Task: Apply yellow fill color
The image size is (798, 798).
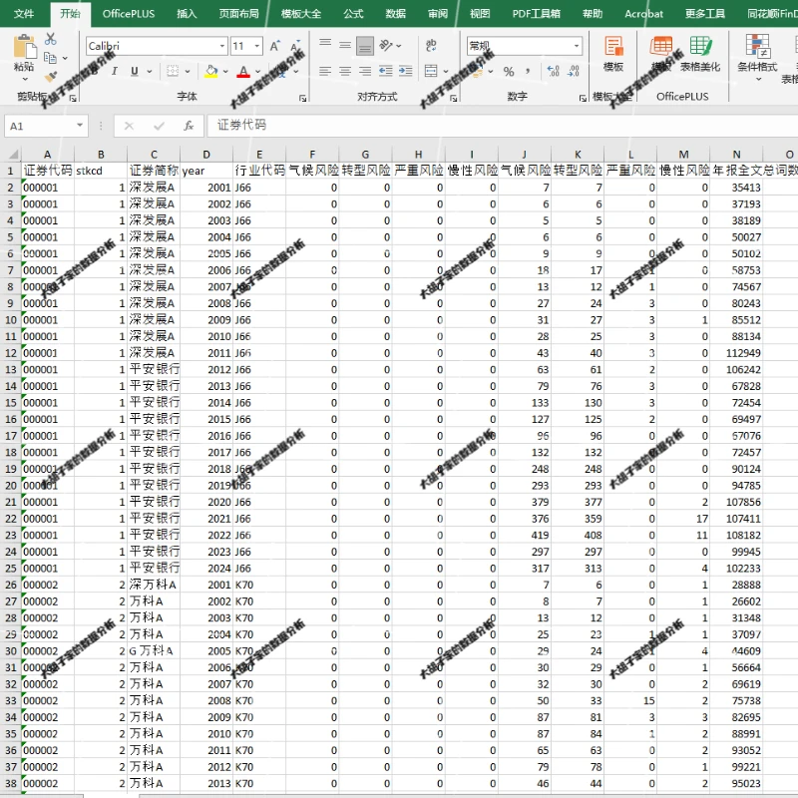Action: tap(211, 71)
